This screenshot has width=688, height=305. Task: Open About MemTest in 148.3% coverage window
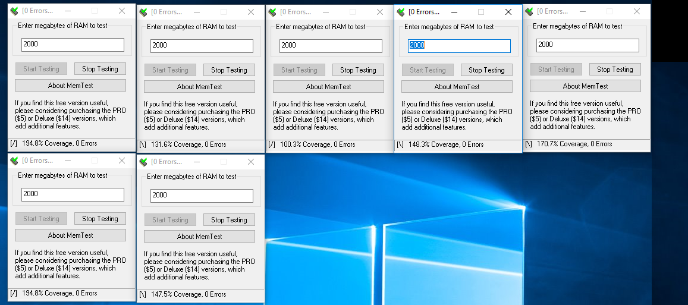click(457, 86)
